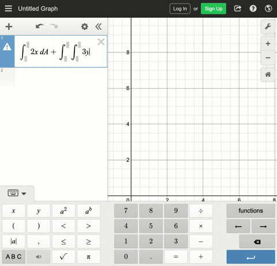Tap the 0 key

pos(126,257)
